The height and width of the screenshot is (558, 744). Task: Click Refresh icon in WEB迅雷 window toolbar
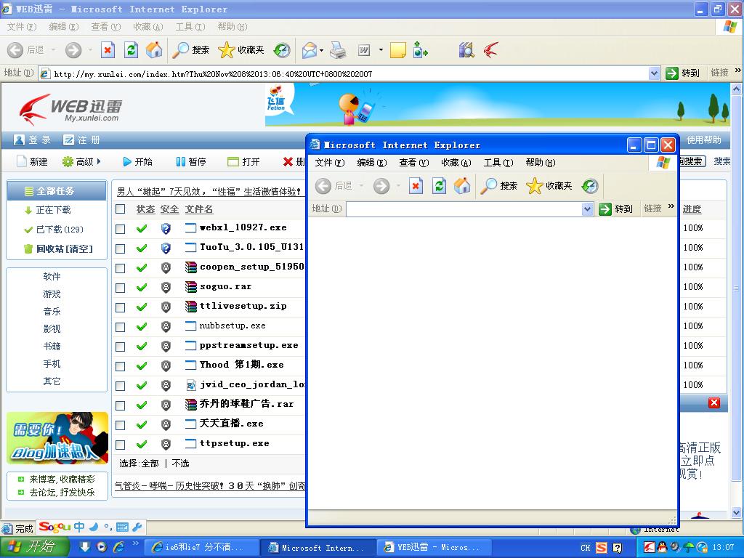click(131, 50)
